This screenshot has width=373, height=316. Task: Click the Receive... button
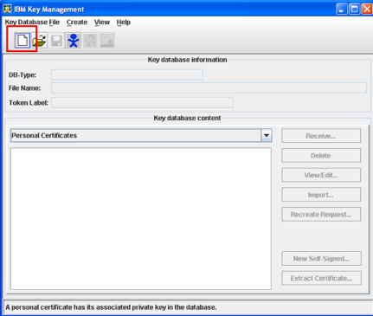(x=321, y=136)
